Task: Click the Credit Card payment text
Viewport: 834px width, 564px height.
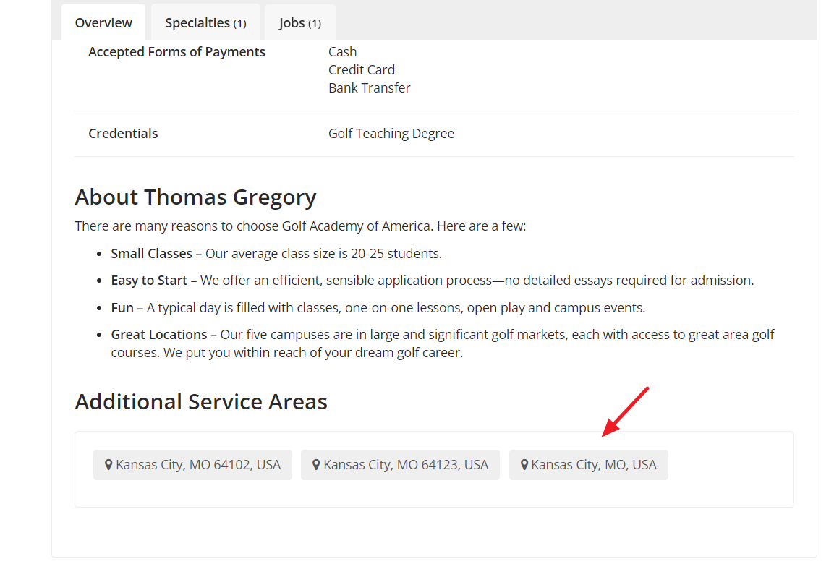Action: (x=362, y=69)
